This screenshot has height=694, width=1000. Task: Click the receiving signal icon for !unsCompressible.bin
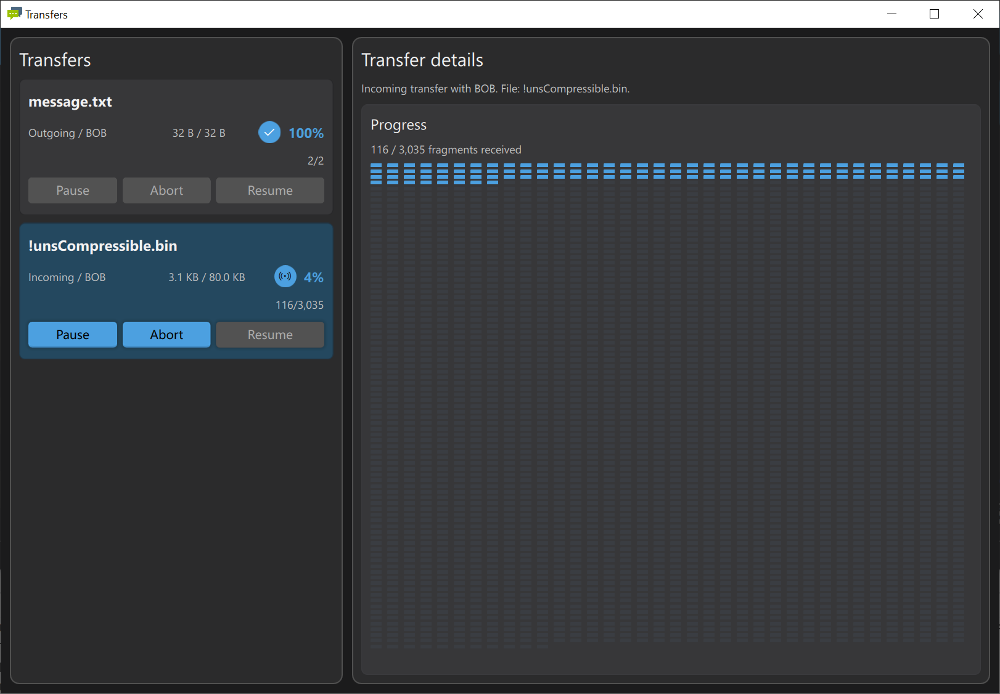(x=285, y=276)
